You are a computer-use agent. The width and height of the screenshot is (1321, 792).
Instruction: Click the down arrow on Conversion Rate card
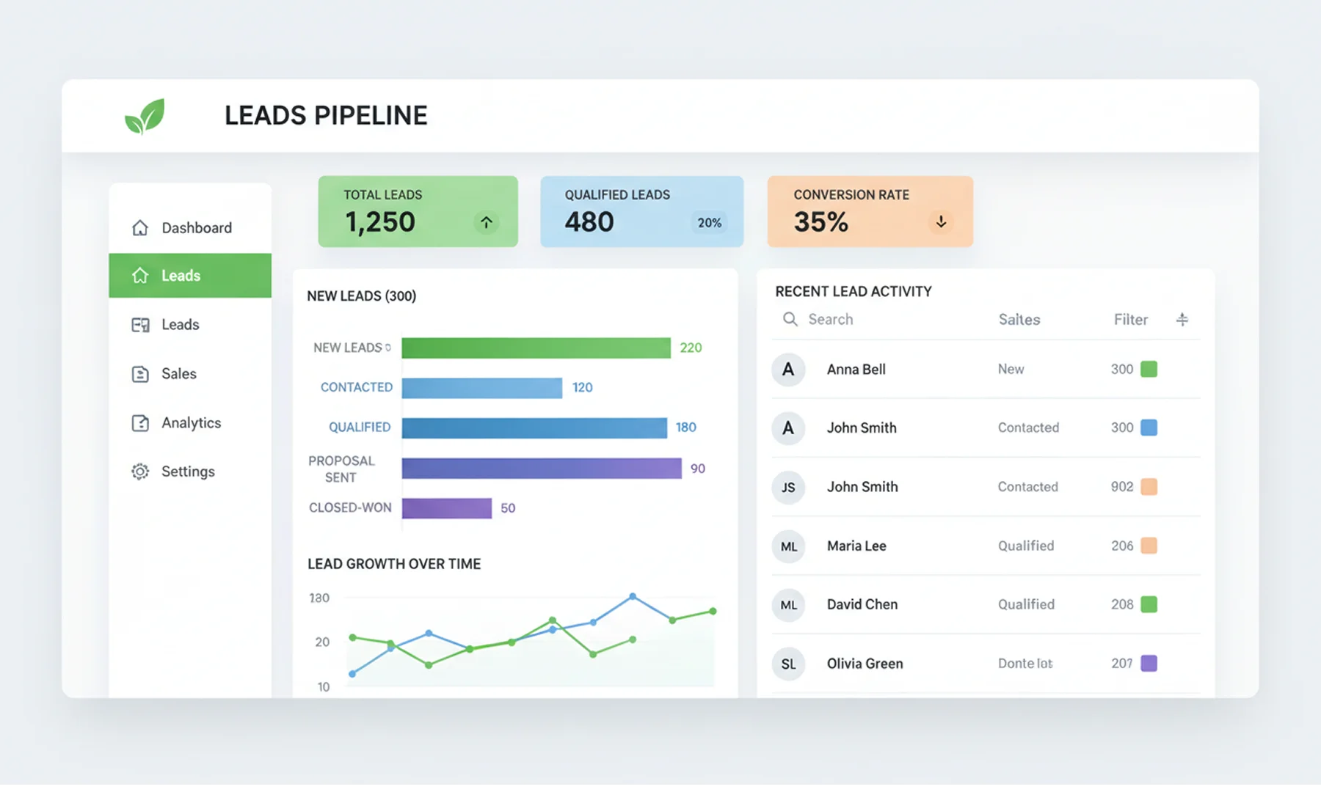pos(941,221)
